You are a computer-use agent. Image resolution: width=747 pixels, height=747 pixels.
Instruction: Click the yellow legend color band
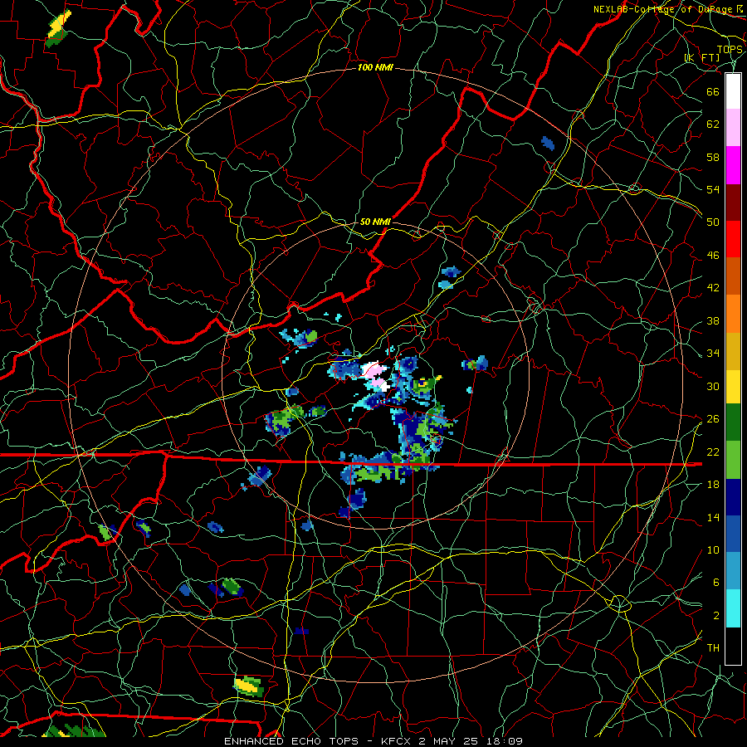pyautogui.click(x=733, y=386)
